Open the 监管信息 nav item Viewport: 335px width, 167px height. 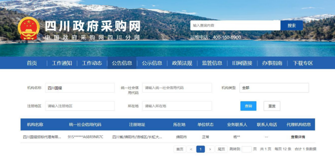pyautogui.click(x=212, y=63)
